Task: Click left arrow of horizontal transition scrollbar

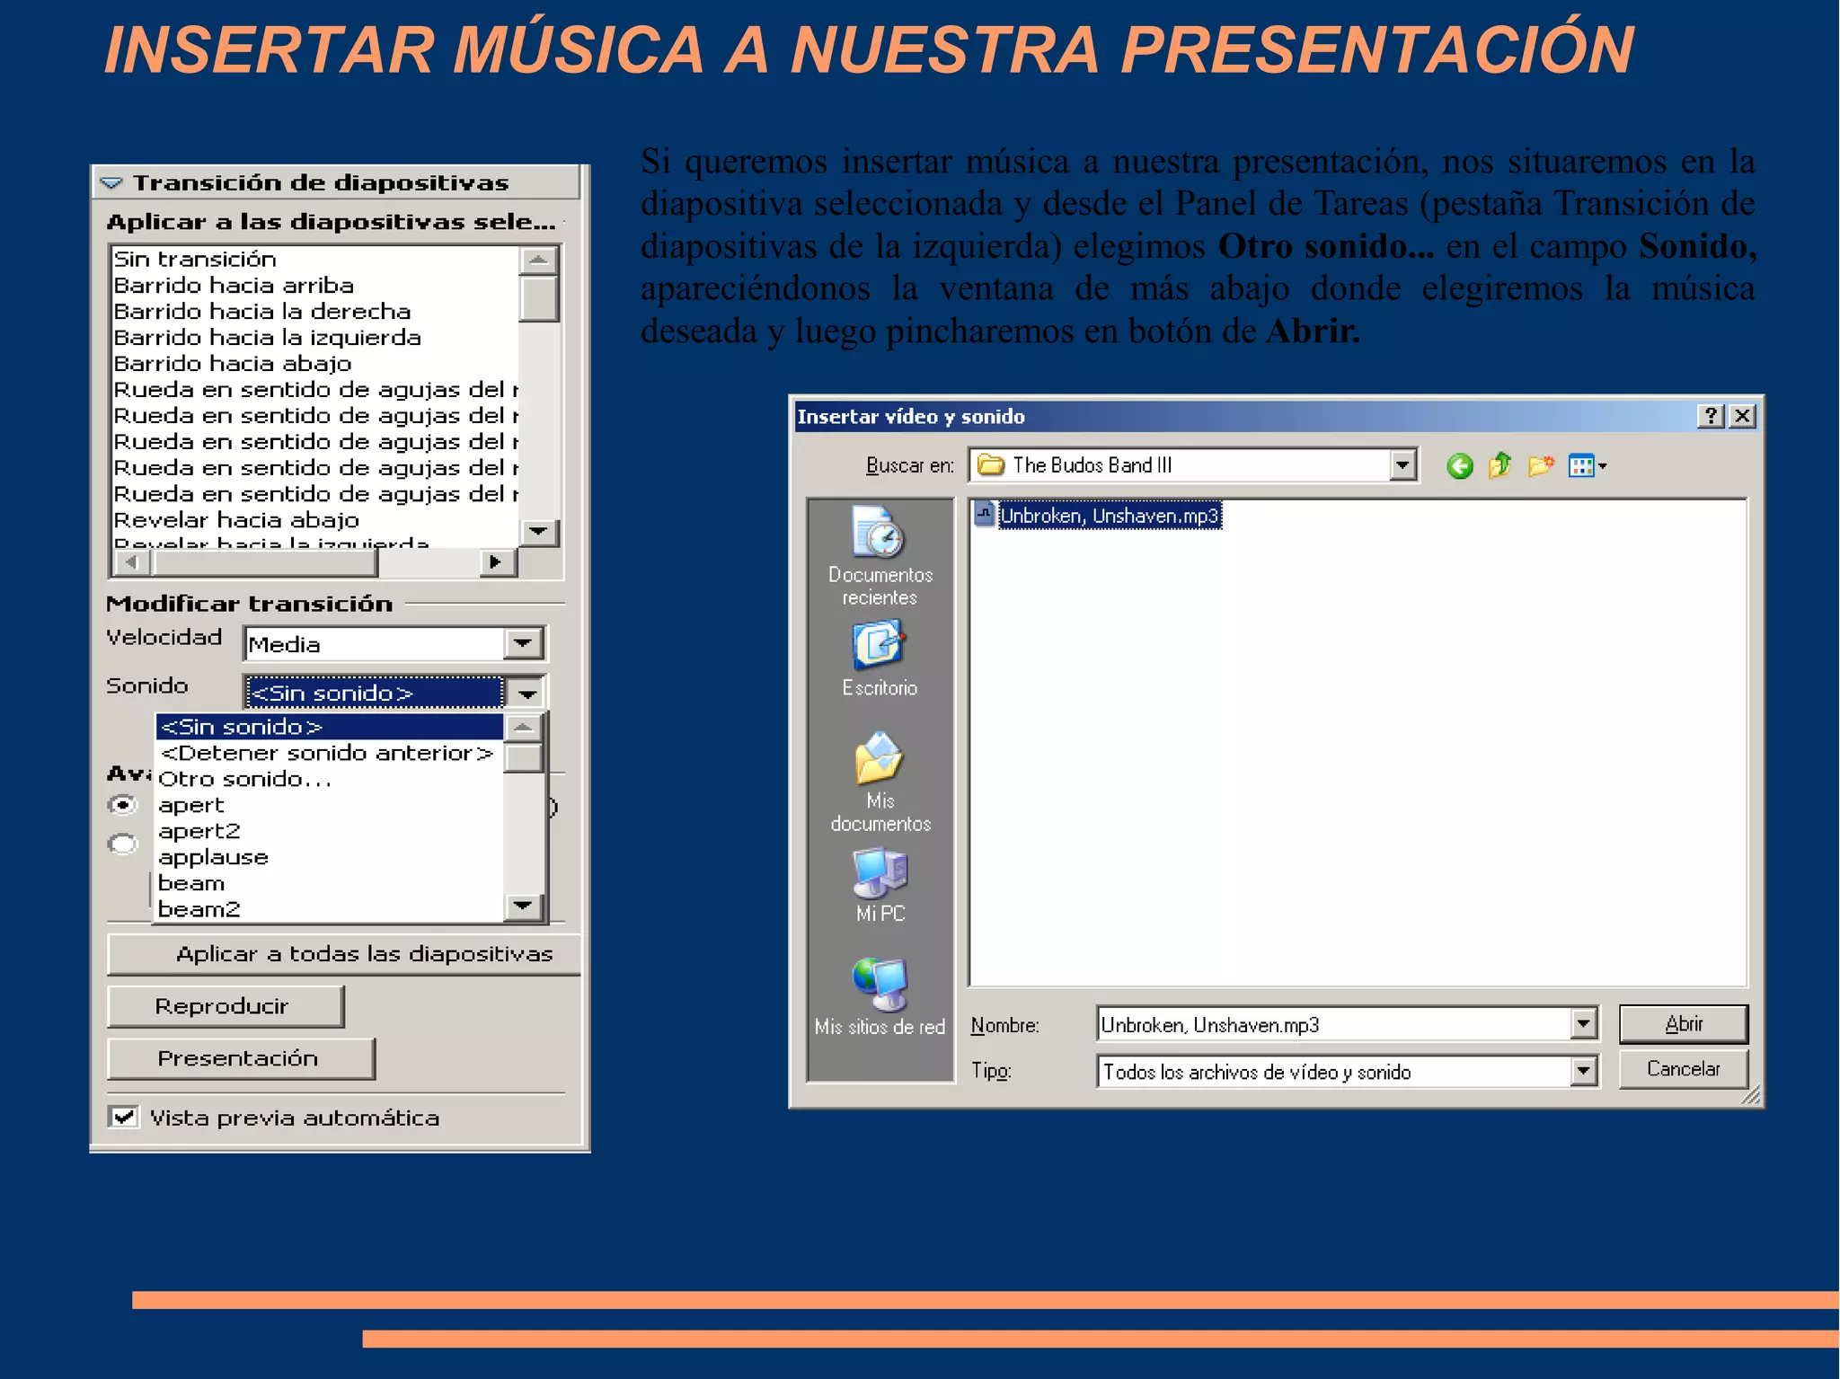Action: (132, 561)
